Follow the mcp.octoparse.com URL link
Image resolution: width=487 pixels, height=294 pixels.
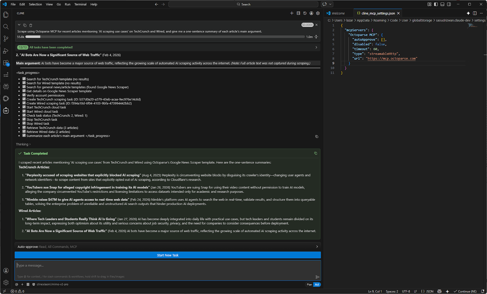pyautogui.click(x=392, y=58)
